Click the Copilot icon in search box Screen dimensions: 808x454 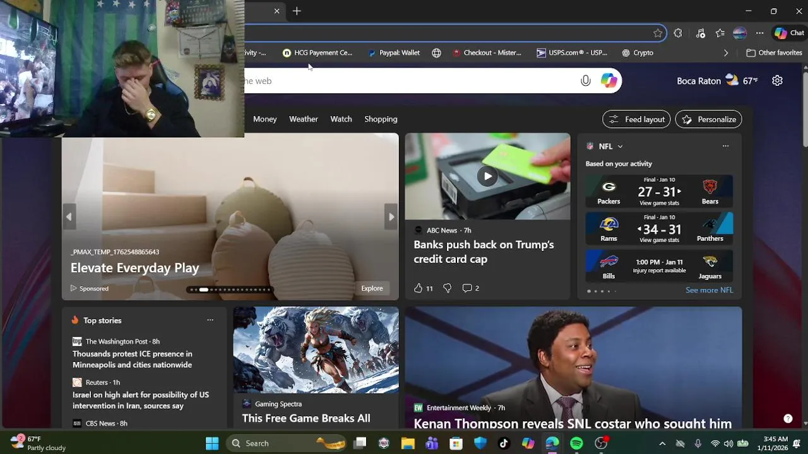coord(609,81)
